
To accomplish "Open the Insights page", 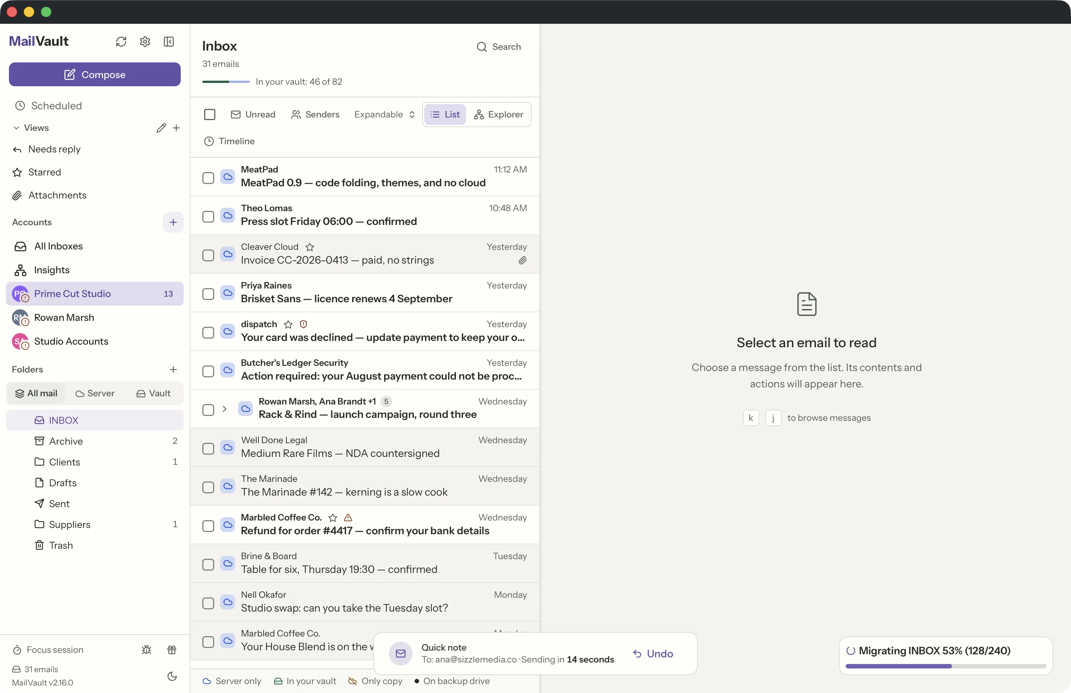I will click(94, 270).
